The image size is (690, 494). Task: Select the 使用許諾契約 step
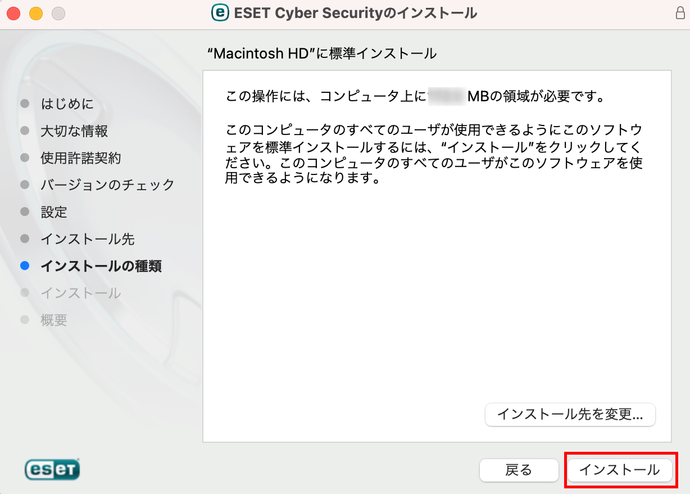(81, 158)
